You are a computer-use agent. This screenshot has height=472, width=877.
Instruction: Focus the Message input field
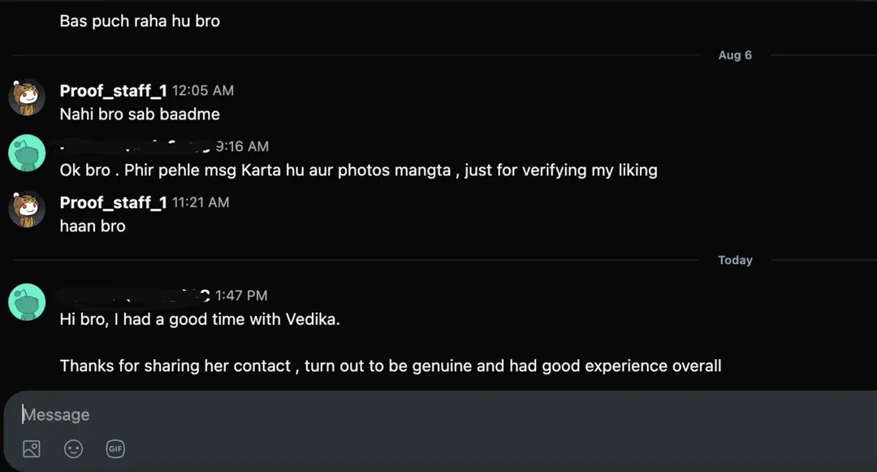click(x=406, y=414)
